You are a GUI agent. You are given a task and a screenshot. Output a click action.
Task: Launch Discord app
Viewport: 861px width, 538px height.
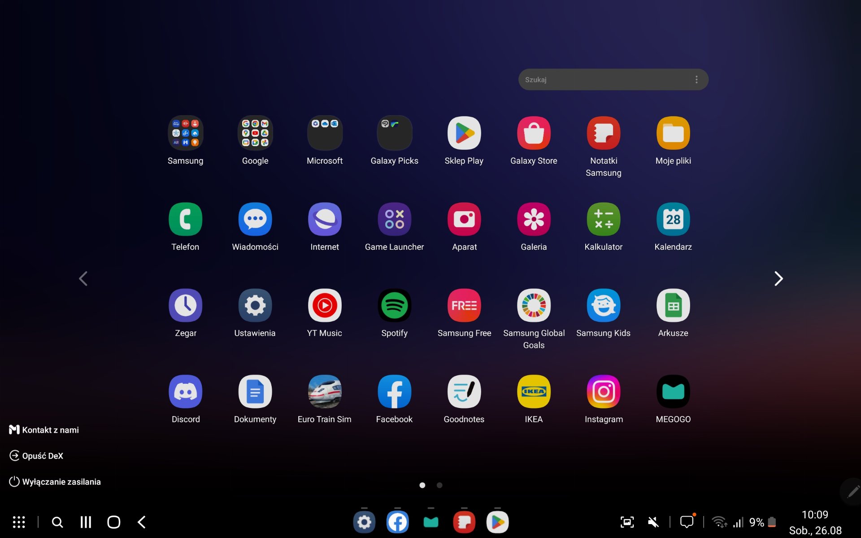coord(185,391)
